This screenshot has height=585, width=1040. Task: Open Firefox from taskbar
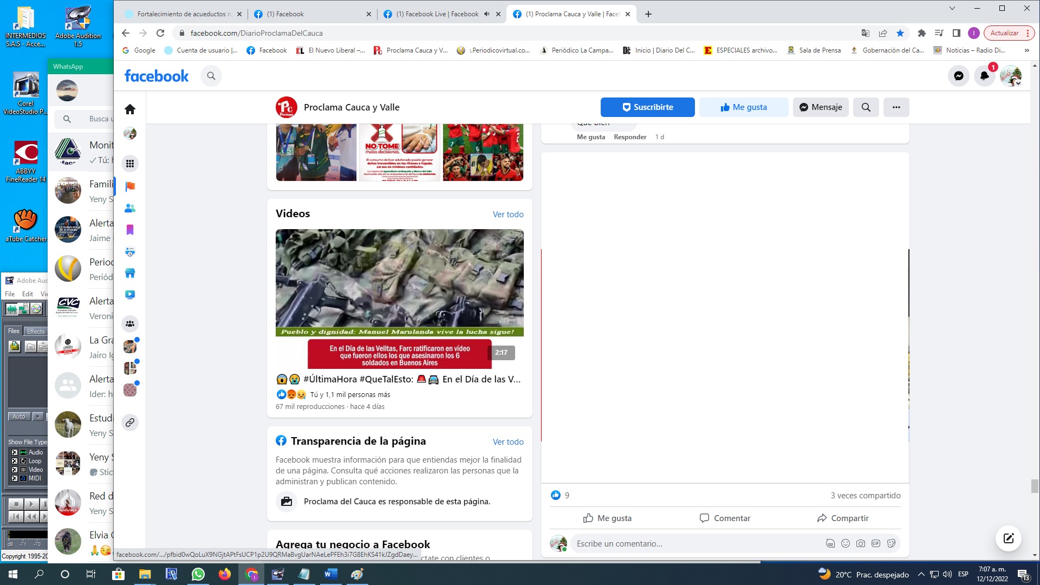(x=225, y=574)
